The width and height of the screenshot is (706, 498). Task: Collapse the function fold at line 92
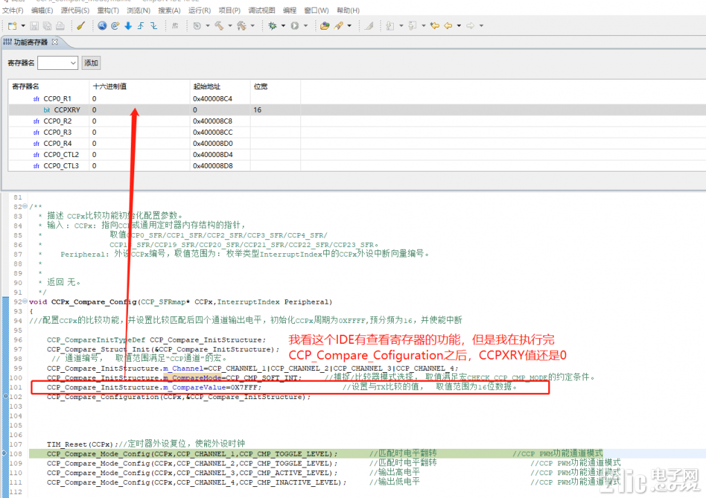point(25,302)
